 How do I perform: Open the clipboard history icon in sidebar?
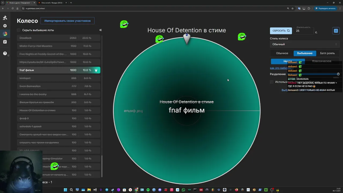click(x=5, y=42)
